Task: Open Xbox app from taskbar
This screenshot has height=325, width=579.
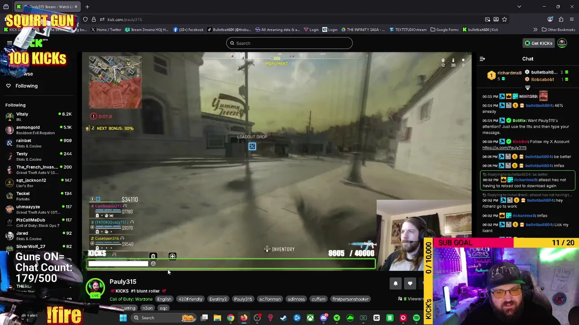Action: (310, 318)
